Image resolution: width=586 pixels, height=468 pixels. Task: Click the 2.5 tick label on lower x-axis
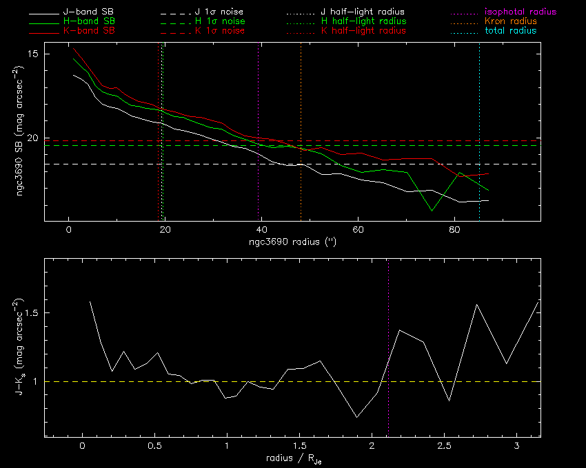[x=444, y=446]
